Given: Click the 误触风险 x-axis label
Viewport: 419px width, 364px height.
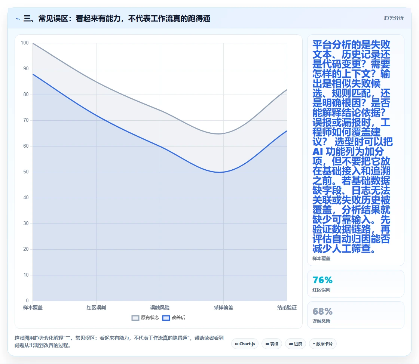Looking at the screenshot, I should pos(160,308).
